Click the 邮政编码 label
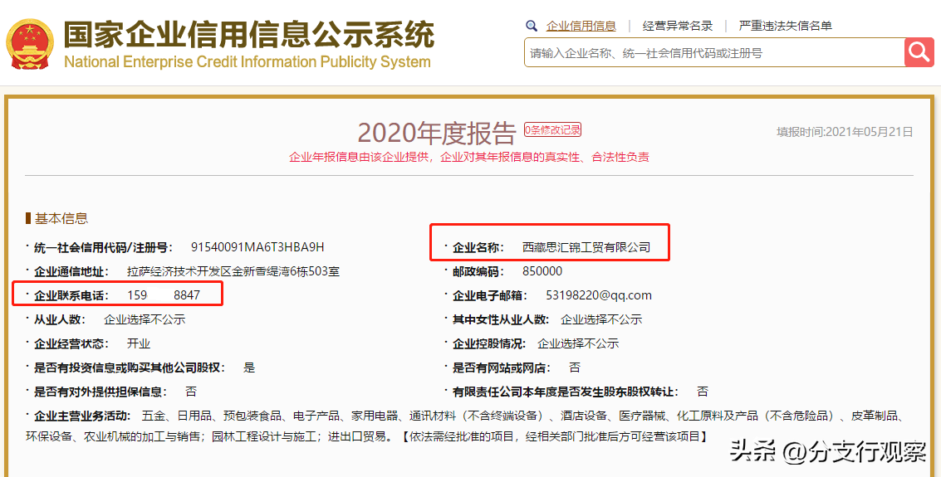941x477 pixels. 479,271
